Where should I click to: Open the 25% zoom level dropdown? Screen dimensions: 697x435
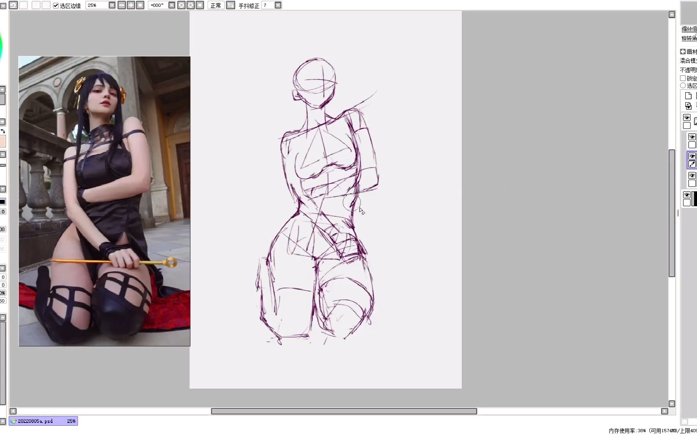[112, 5]
